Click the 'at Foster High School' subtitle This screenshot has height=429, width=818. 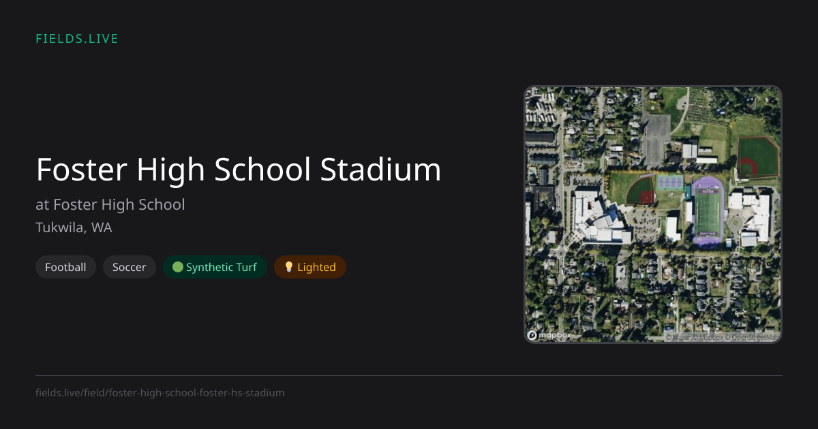(110, 204)
